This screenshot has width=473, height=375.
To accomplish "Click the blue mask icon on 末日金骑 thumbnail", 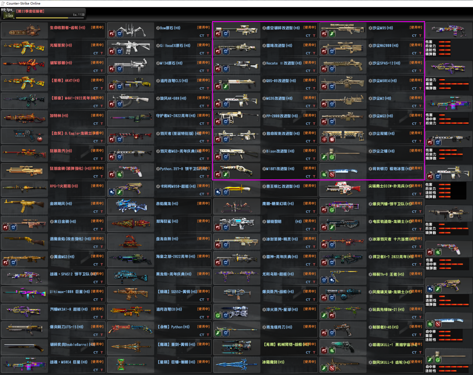I will point(13,227).
